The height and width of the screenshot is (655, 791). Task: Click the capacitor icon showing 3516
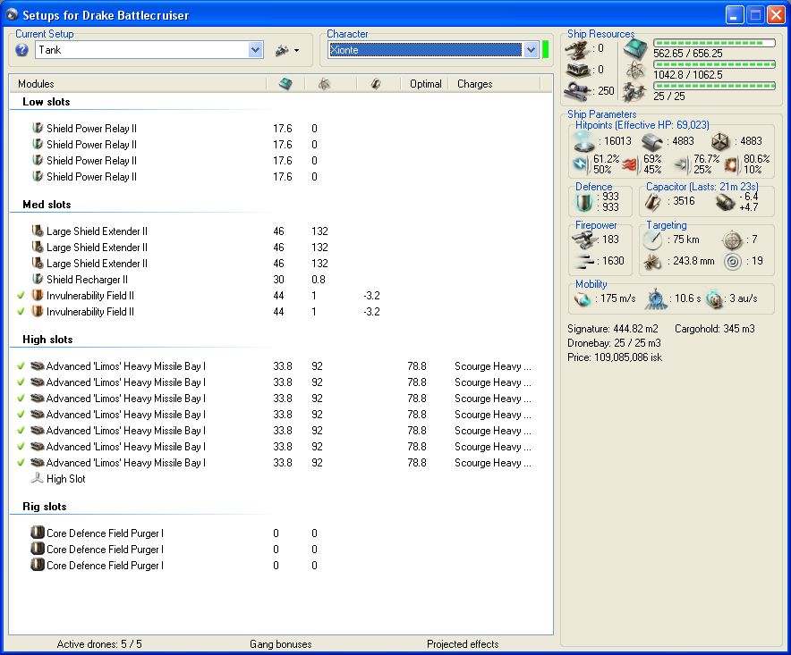click(x=653, y=202)
